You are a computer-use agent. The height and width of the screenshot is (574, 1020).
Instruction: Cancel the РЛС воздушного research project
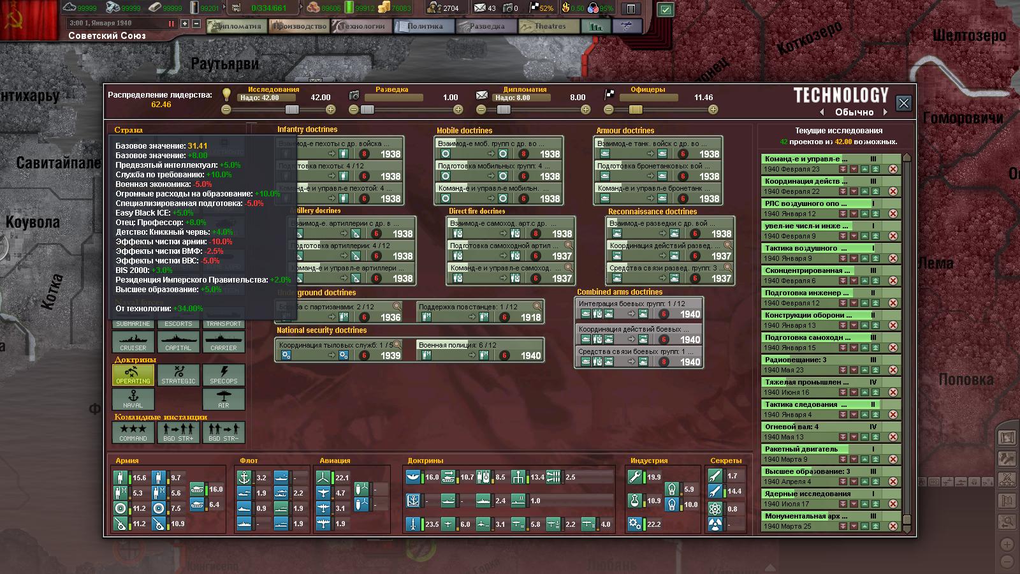[893, 214]
